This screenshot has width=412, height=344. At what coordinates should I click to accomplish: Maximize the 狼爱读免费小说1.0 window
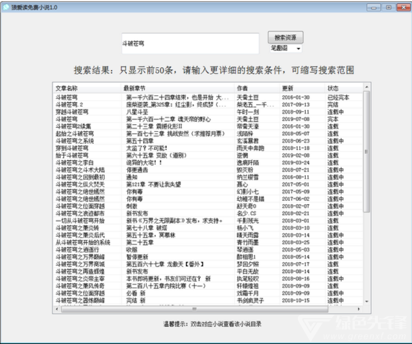tap(389, 7)
